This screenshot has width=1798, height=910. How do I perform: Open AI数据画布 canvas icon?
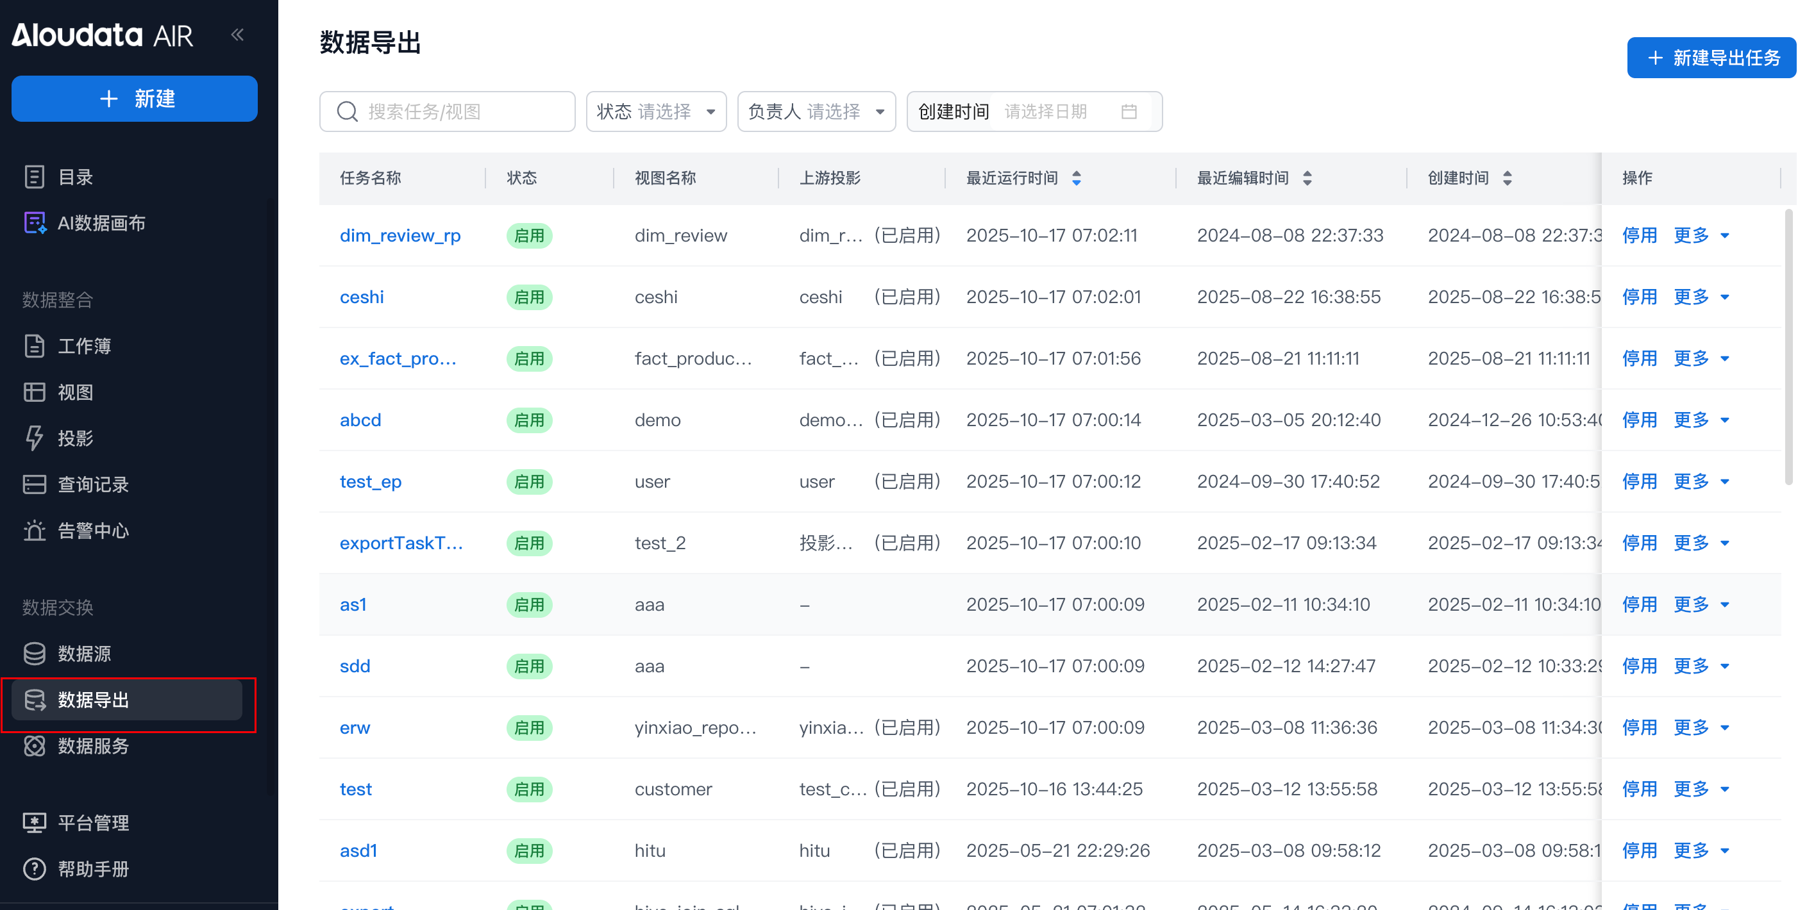(x=34, y=222)
